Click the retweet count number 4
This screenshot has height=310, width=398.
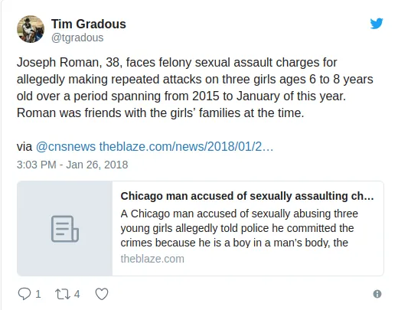point(77,294)
